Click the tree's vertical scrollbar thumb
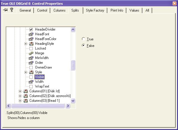Image resolution: width=178 pixels, height=130 pixels. [x=73, y=65]
